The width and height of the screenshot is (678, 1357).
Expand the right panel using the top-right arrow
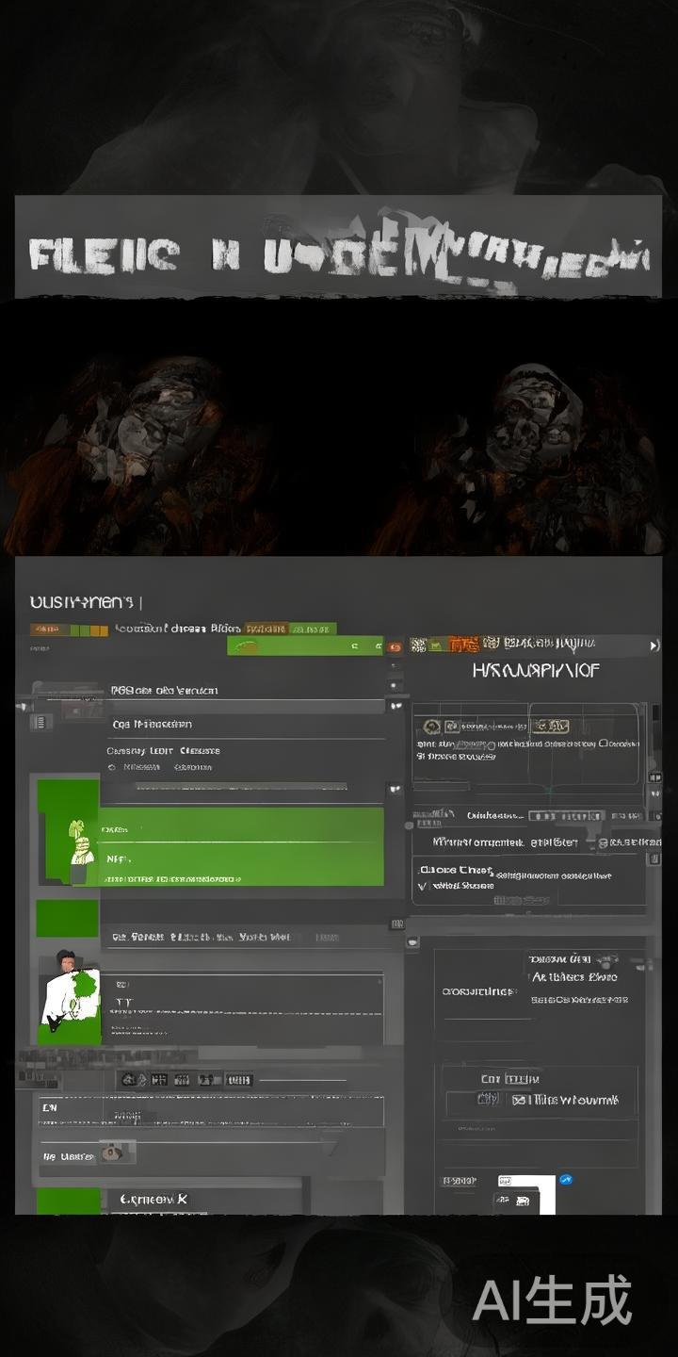(654, 646)
